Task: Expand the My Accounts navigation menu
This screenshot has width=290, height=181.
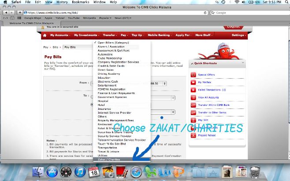Action: pyautogui.click(x=60, y=35)
